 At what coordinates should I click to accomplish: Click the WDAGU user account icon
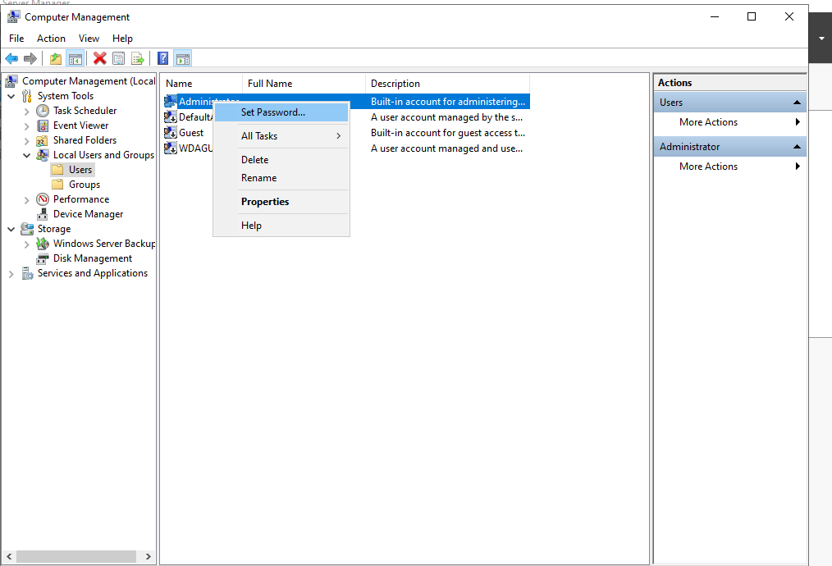tap(171, 148)
